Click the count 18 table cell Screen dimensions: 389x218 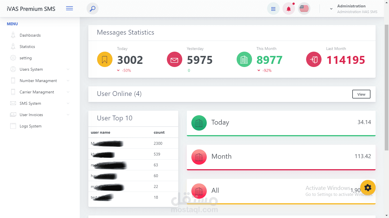point(156,197)
